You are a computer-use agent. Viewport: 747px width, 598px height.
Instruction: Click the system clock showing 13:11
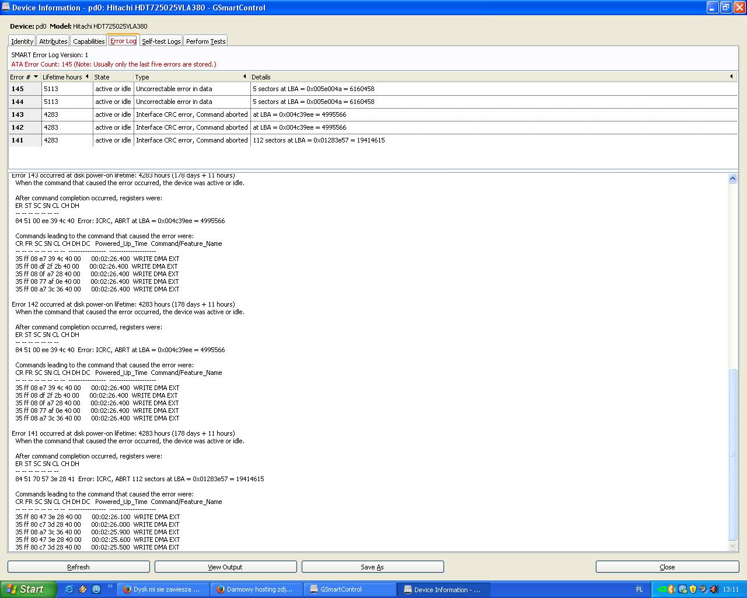point(731,589)
